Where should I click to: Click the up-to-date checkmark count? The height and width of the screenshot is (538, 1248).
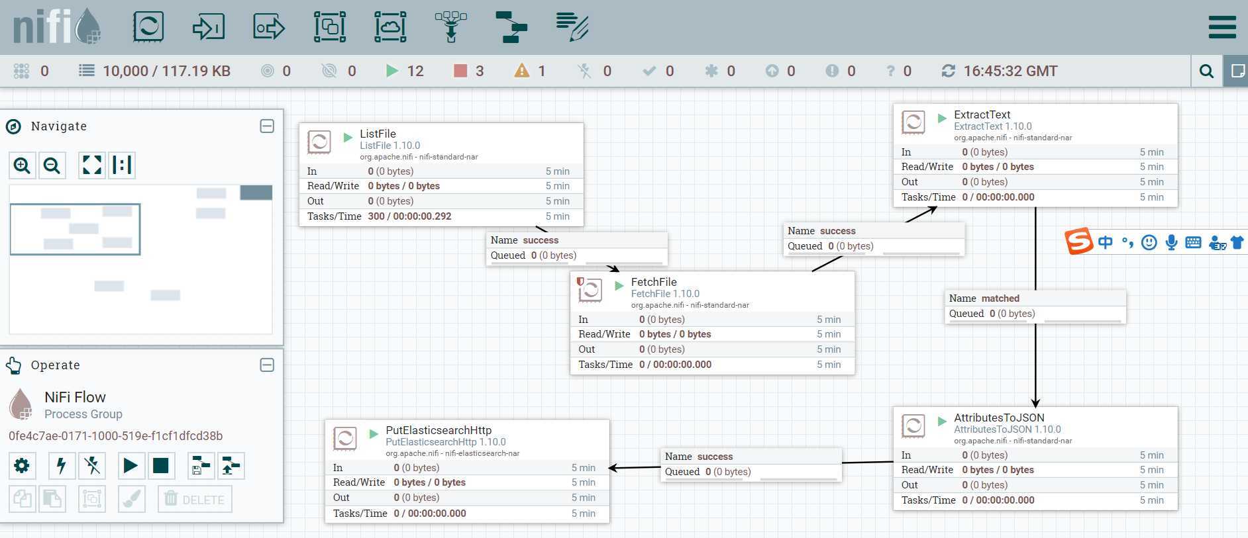pos(658,71)
